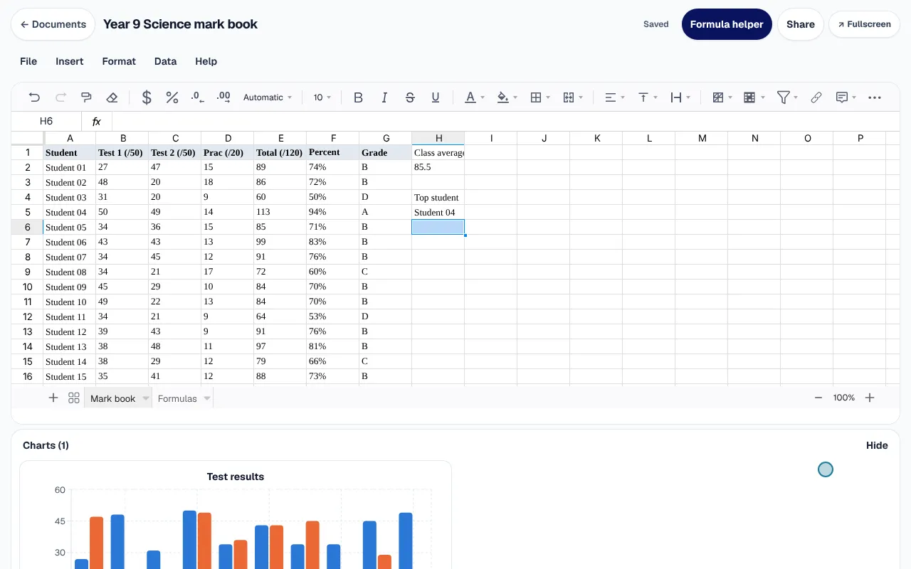Toggle underline formatting
This screenshot has height=569, width=911.
436,97
